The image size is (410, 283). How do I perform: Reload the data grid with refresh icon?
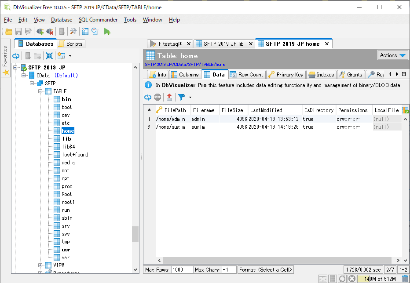(x=148, y=97)
